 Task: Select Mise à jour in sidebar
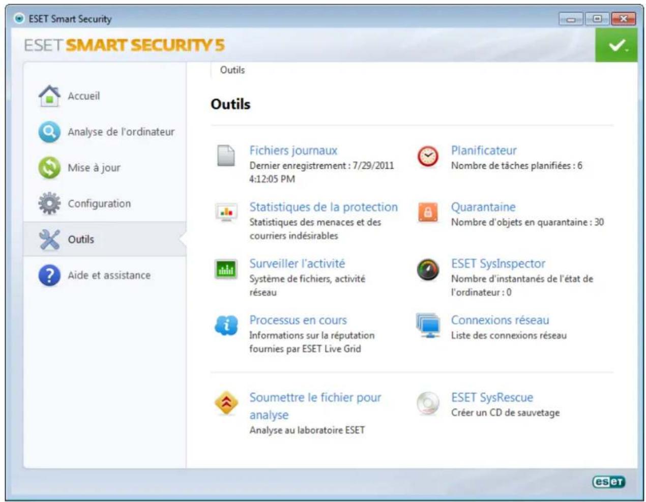94,168
